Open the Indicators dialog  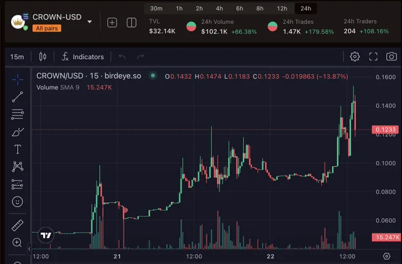point(83,57)
